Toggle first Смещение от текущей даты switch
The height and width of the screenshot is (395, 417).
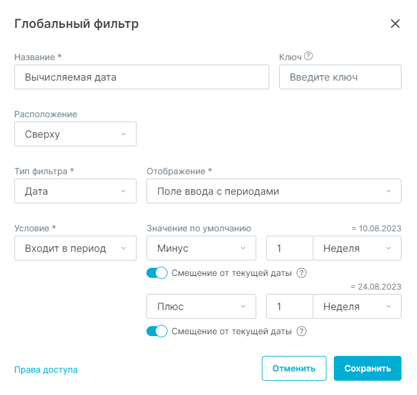[x=157, y=273]
